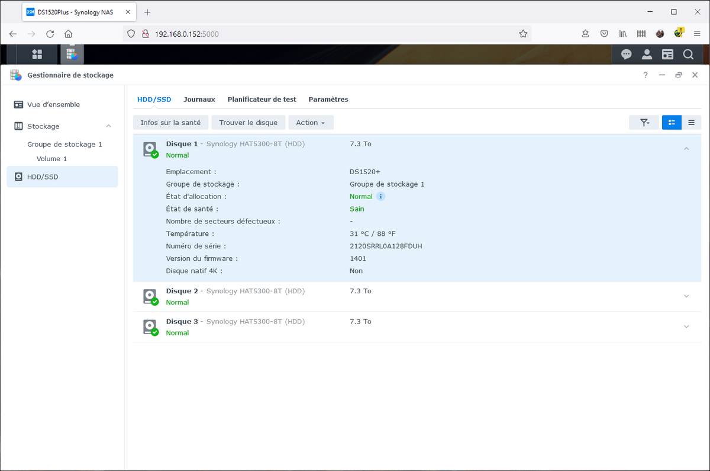Click Infos sur la santé button
Image resolution: width=710 pixels, height=471 pixels.
tap(170, 123)
